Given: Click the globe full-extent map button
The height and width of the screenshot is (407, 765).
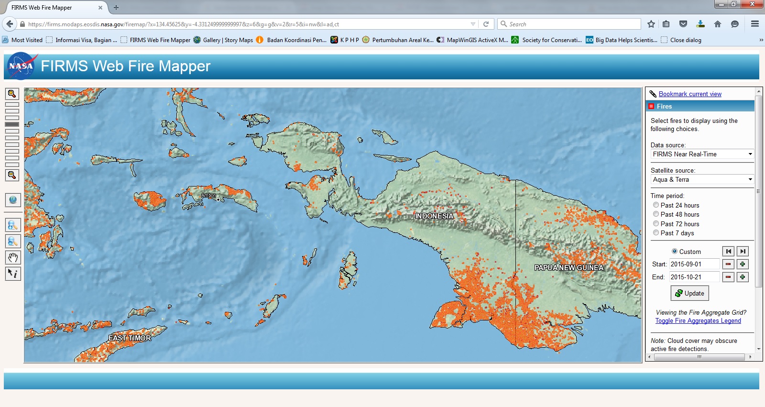Looking at the screenshot, I should pos(13,200).
